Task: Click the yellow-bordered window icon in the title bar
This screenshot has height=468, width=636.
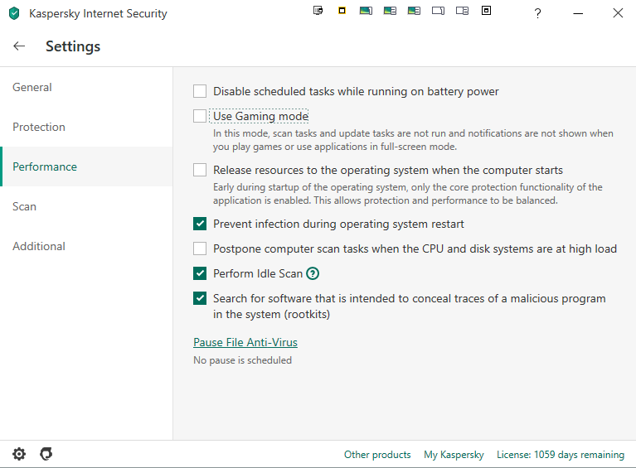Action: [x=342, y=11]
